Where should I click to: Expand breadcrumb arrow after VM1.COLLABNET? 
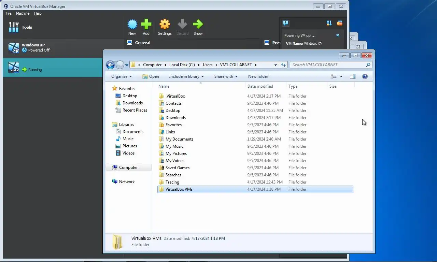(256, 65)
